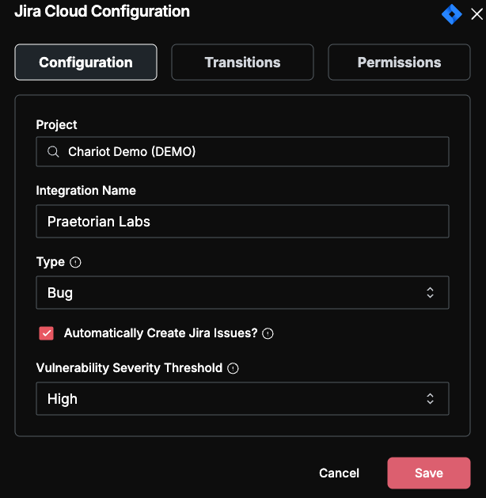
Task: Click the Jira Cloud Configuration title text
Action: (x=102, y=11)
